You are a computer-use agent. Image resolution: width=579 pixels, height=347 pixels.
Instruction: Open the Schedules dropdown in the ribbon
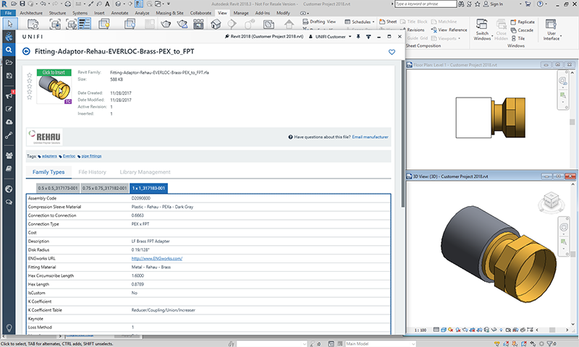359,22
